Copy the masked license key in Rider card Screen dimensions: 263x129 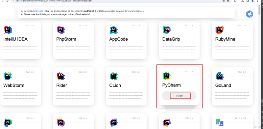[x=73, y=96]
